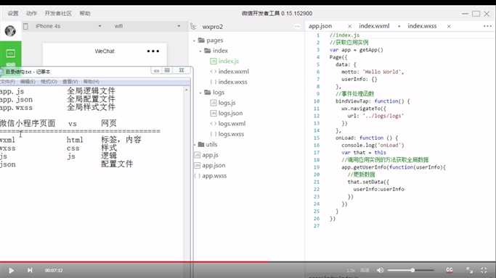The image size is (496, 278).
Task: Open Notepad 格式(O) menu
Action: click(x=49, y=82)
